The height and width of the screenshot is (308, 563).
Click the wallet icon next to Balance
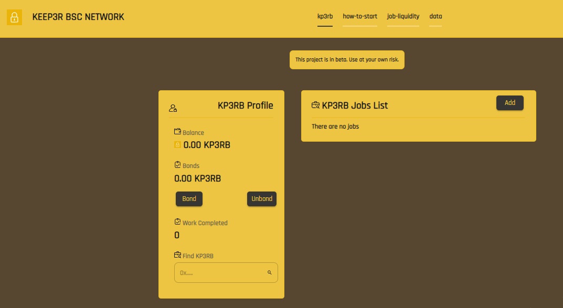(x=177, y=131)
